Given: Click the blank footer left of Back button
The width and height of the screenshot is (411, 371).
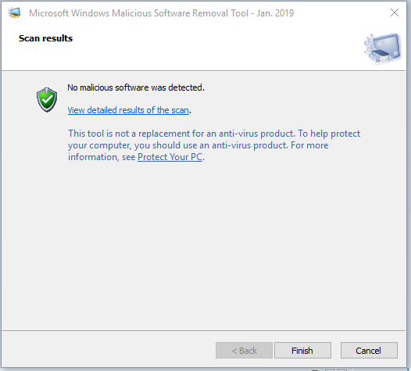Looking at the screenshot, I should [x=109, y=350].
